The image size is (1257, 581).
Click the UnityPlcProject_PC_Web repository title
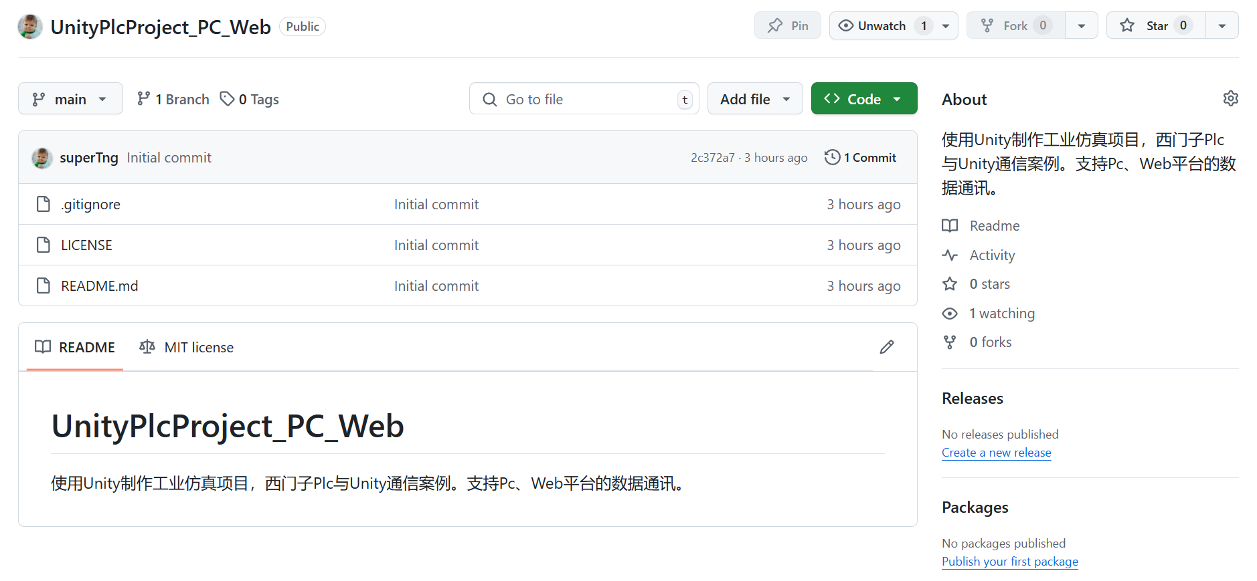(161, 27)
